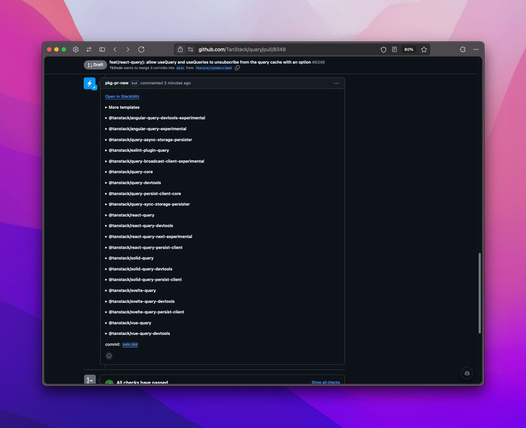Expand @tanstack/query-sync-storage-persister

(147, 204)
